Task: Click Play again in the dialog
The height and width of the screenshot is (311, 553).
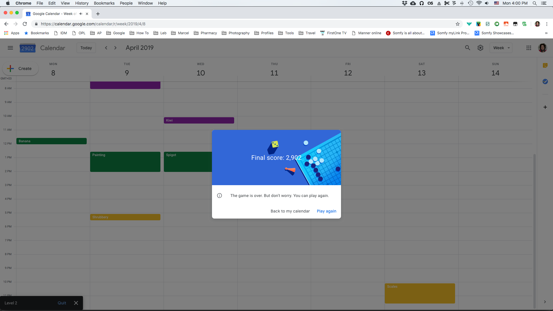Action: [x=326, y=211]
